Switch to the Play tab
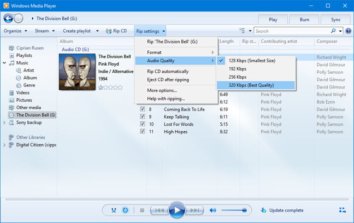The height and width of the screenshot is (223, 354). [x=273, y=20]
